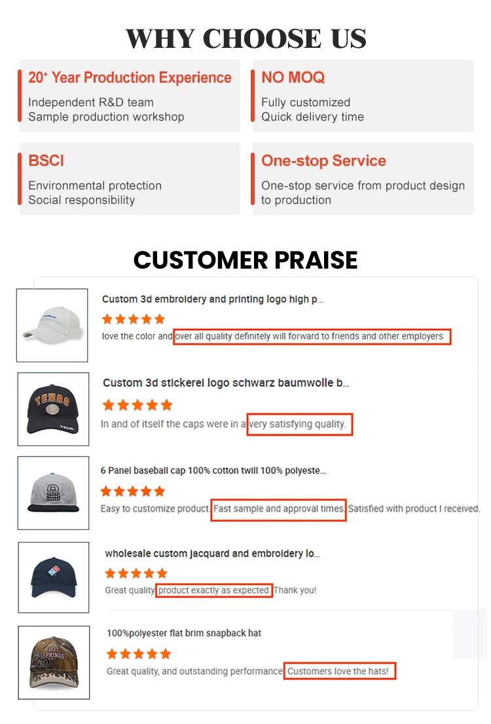Click the star rating under the snapback hat review

[138, 654]
